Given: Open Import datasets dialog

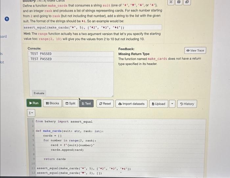Looking at the screenshot, I should [131, 104].
